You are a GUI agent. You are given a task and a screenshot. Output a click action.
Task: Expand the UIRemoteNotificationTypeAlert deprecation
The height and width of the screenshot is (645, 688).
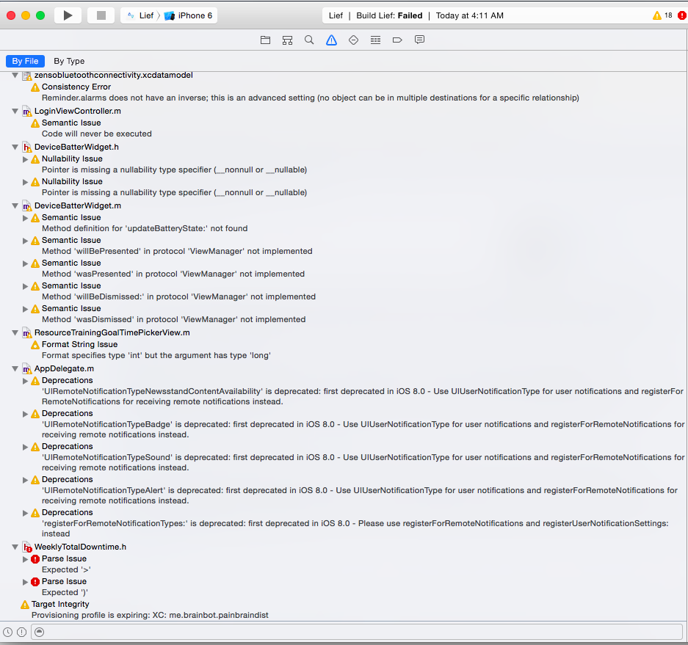point(26,480)
